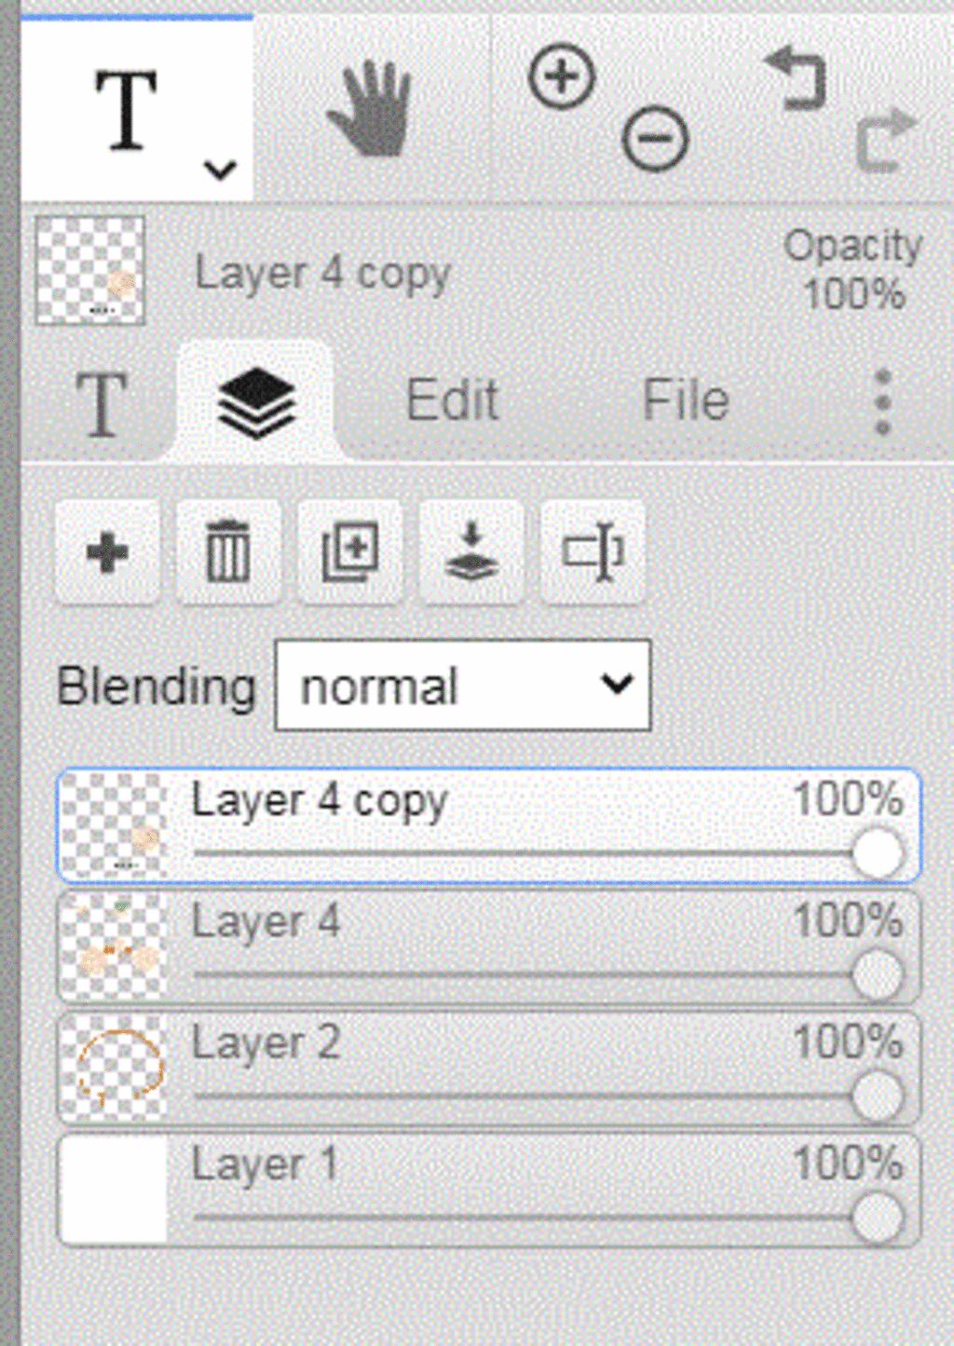954x1346 pixels.
Task: Select the Layer 1 white thumbnail
Action: pyautogui.click(x=114, y=1190)
